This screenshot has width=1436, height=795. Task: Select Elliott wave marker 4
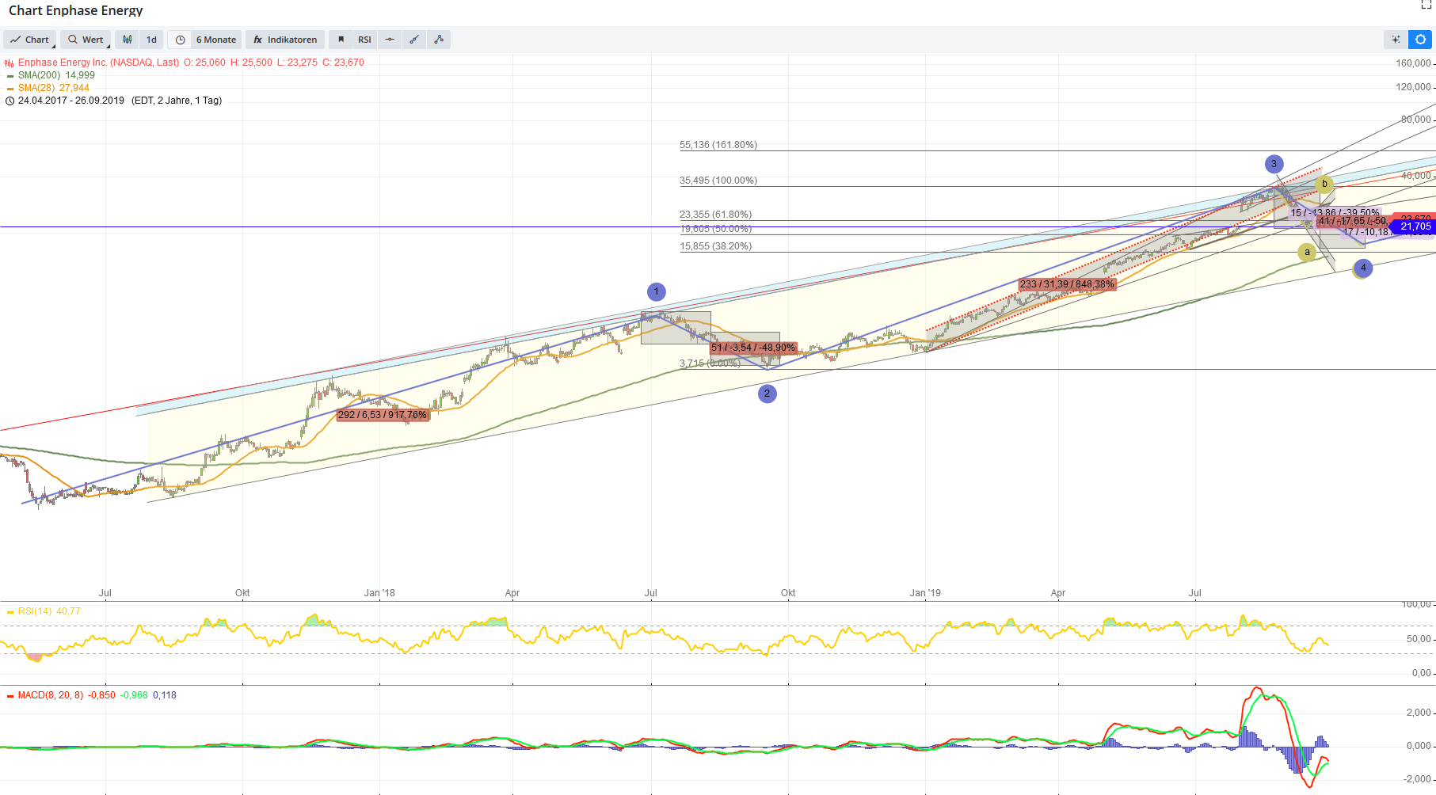[1363, 268]
